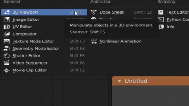
Task: Click the Python Console icon
Action: click(161, 19)
